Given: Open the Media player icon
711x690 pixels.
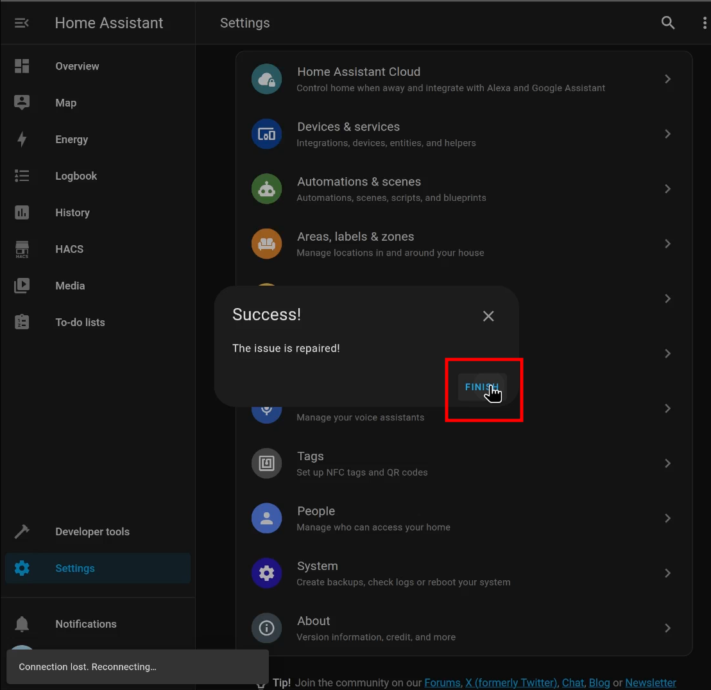Looking at the screenshot, I should point(22,286).
